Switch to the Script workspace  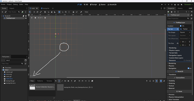[93, 4]
